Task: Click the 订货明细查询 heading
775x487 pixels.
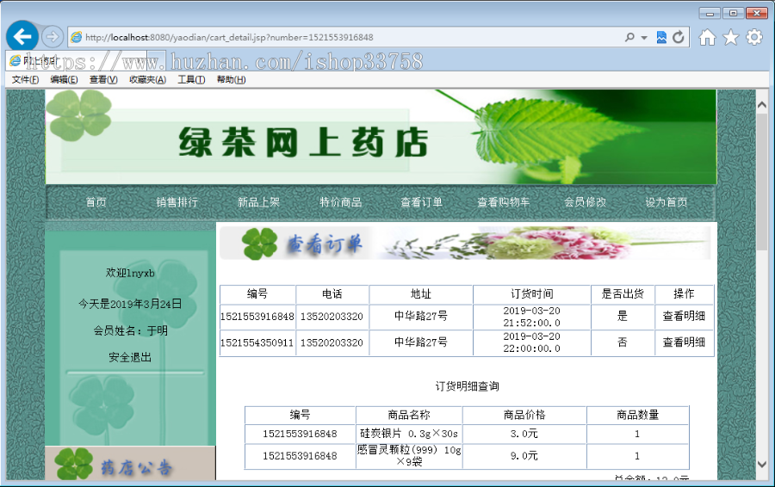Action: (467, 386)
